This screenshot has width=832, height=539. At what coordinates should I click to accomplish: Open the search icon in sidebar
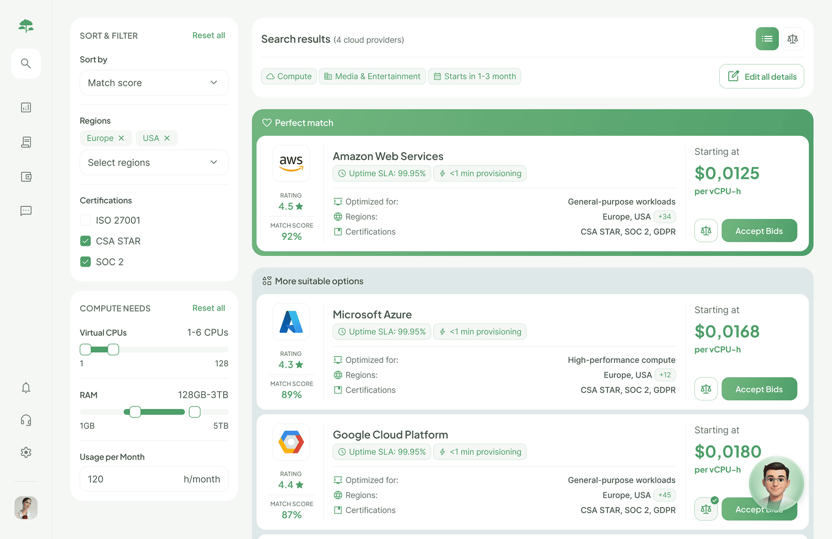click(26, 63)
